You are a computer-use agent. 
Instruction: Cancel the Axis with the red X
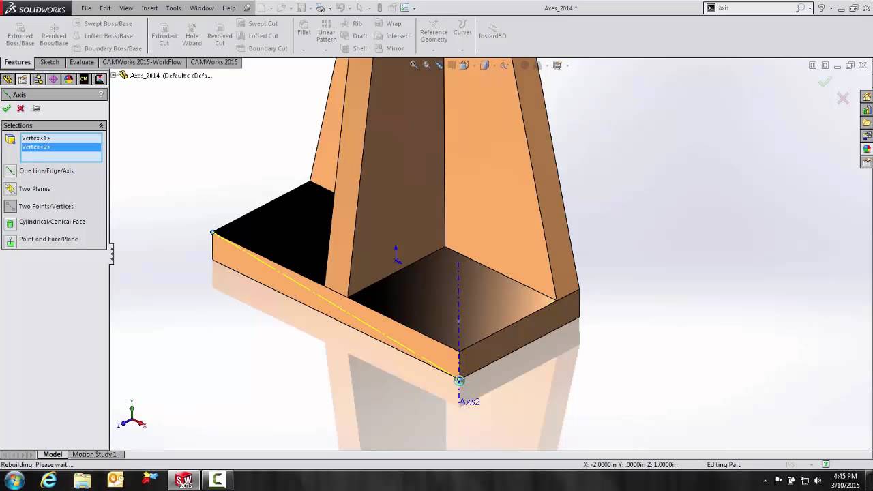(20, 108)
